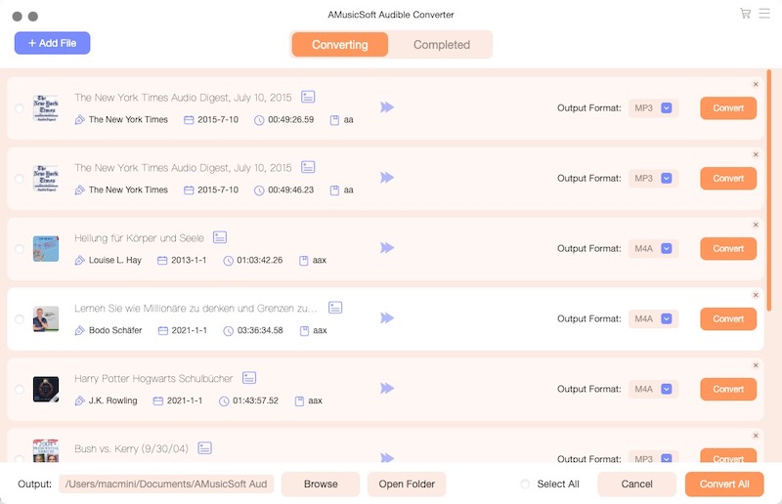Open M4A format dropdown for Bodo Schäfer book
The width and height of the screenshot is (782, 504).
click(x=667, y=318)
